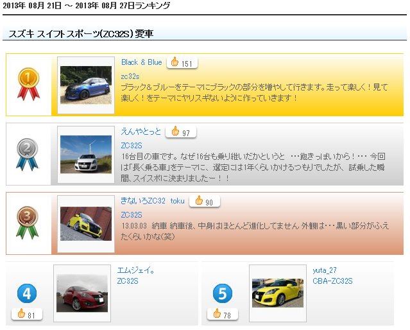
Task: Open the zc32s car link under Black & Blue
Action: (130, 76)
